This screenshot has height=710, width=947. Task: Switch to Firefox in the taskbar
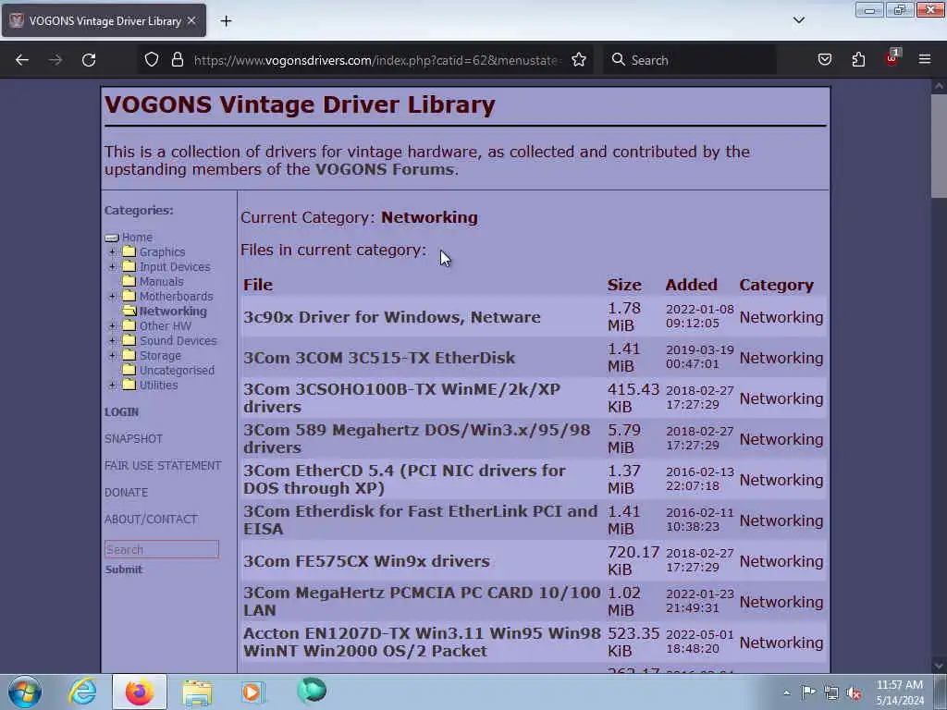pyautogui.click(x=140, y=692)
